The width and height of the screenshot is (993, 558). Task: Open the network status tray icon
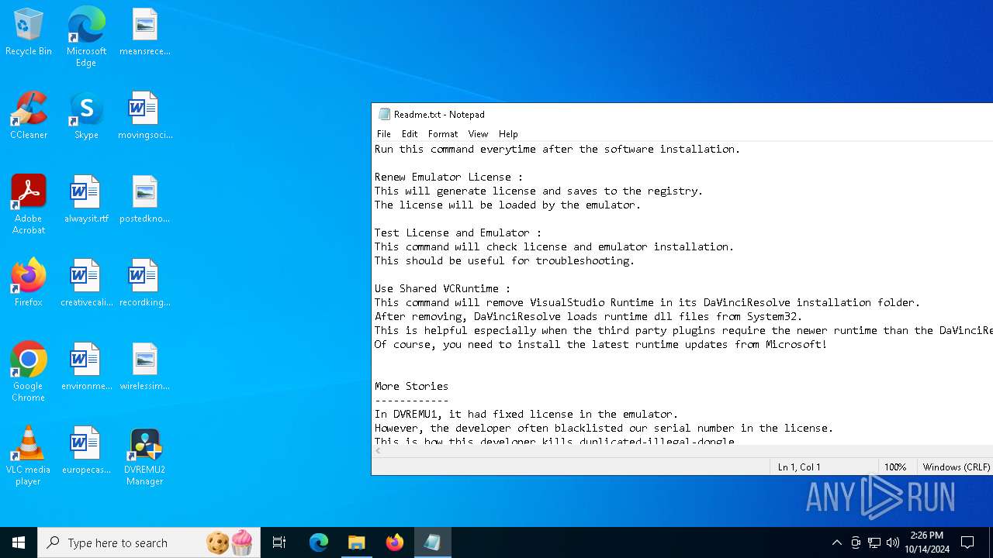(x=874, y=542)
